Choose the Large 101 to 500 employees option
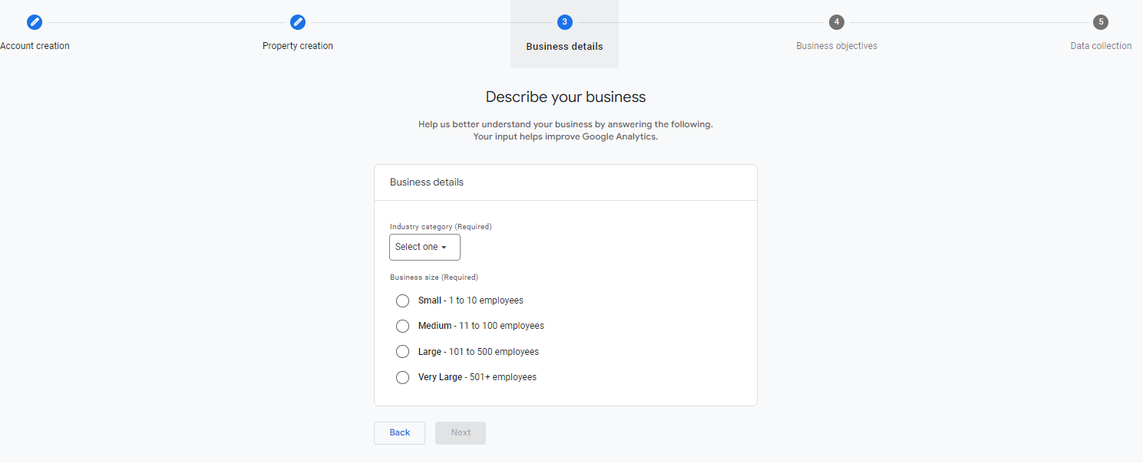The height and width of the screenshot is (463, 1143). pyautogui.click(x=402, y=352)
